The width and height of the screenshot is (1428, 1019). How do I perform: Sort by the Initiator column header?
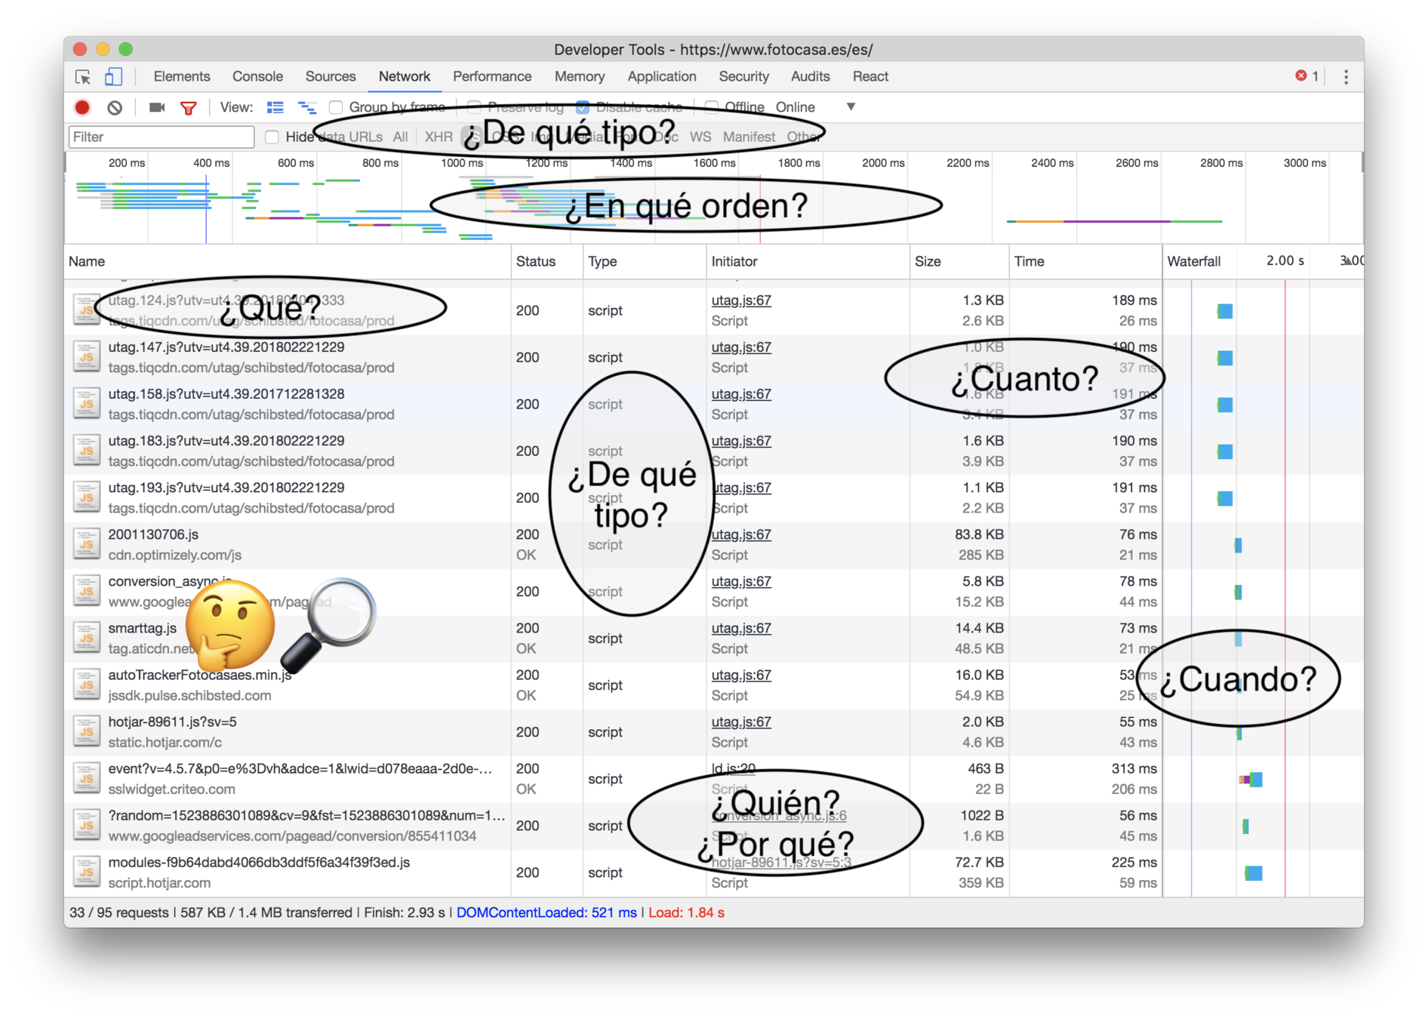[x=808, y=261]
